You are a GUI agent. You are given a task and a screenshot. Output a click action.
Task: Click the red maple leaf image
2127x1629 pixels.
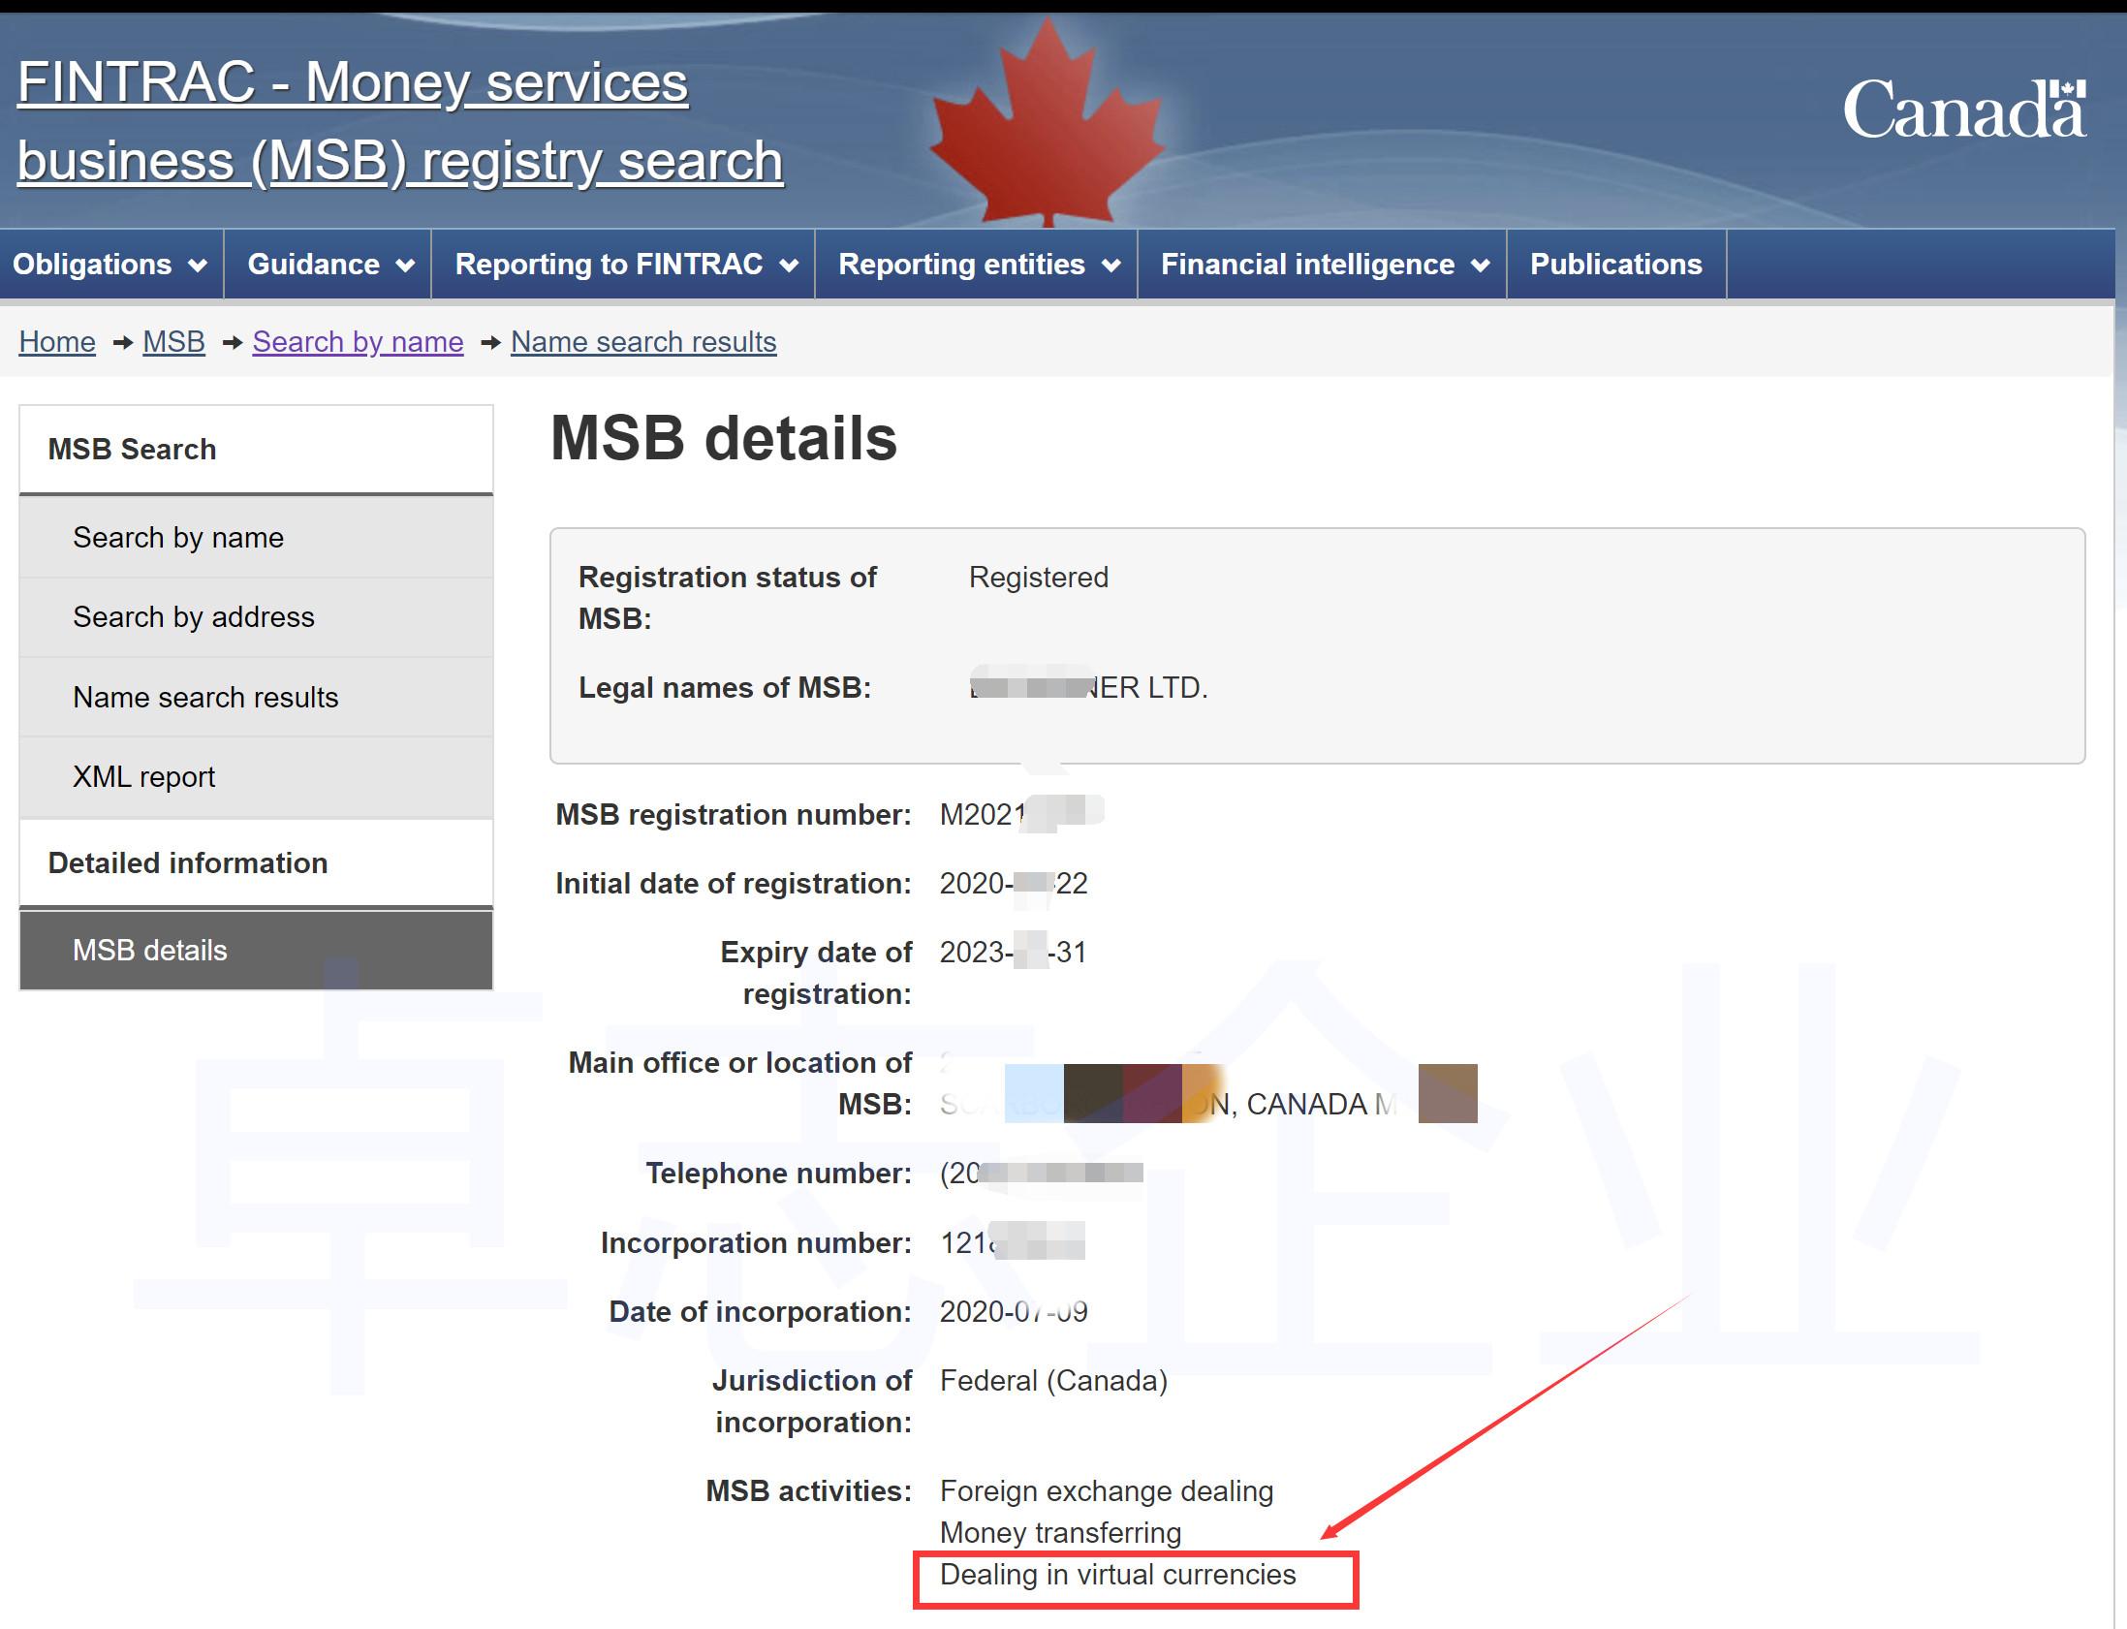pyautogui.click(x=1046, y=126)
